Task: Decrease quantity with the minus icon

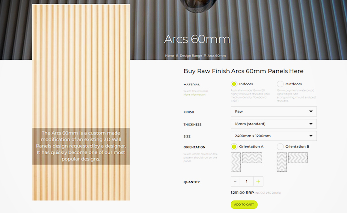Action: (235, 182)
